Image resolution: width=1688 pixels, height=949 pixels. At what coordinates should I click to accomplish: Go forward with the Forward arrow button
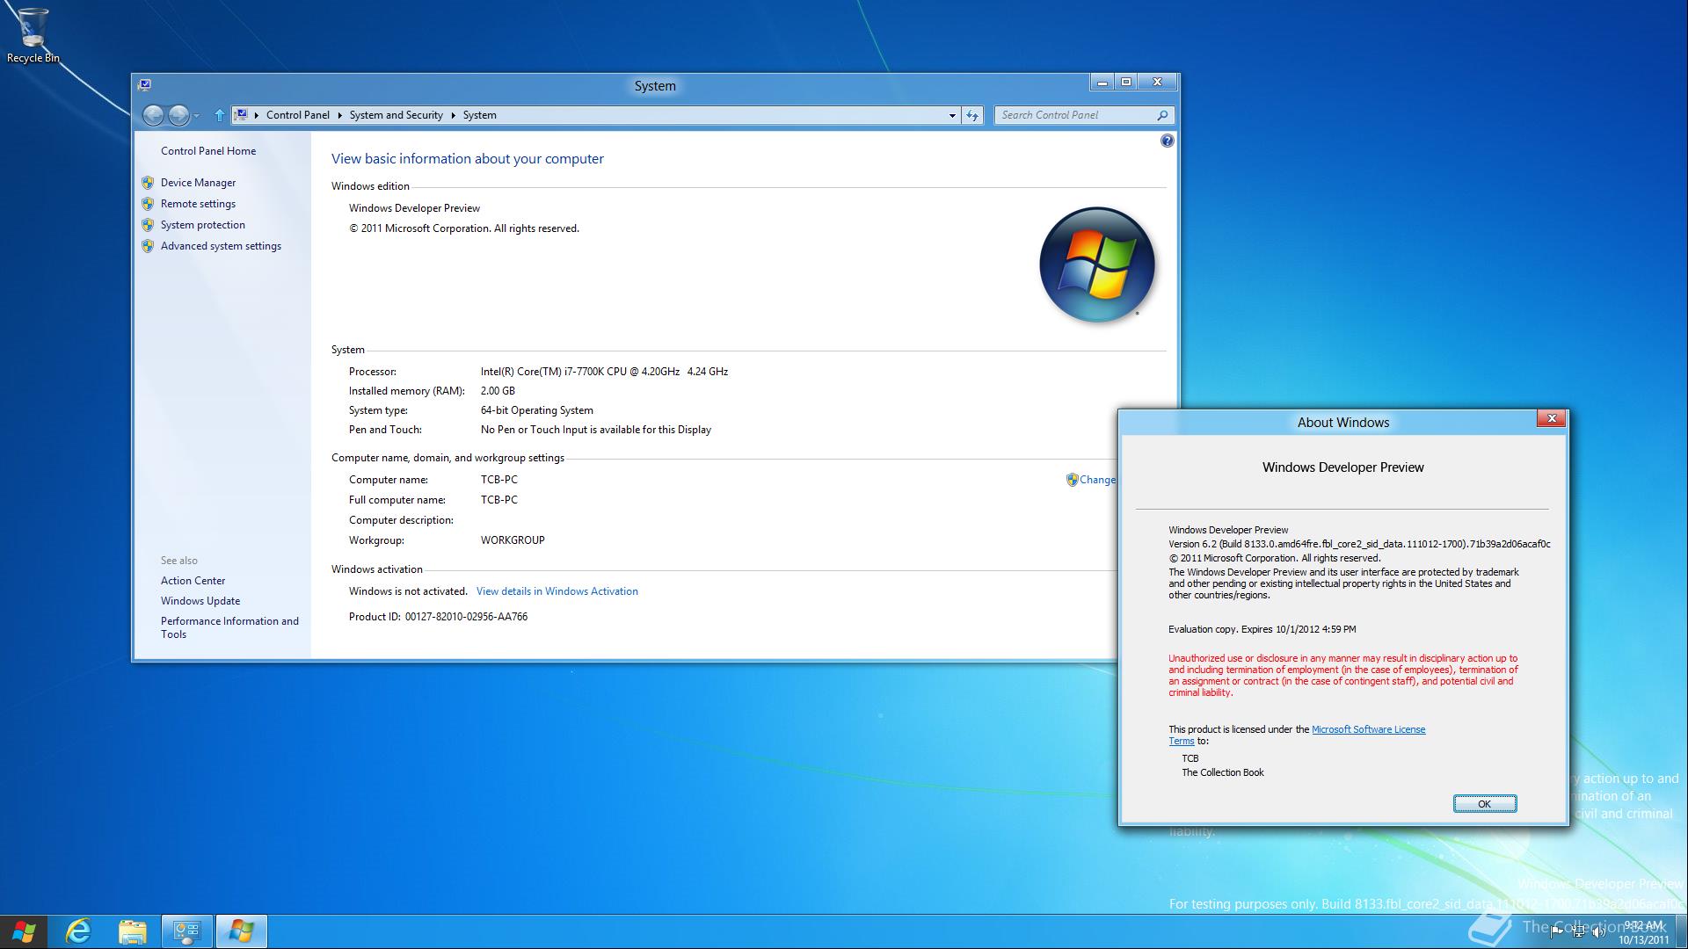(178, 115)
